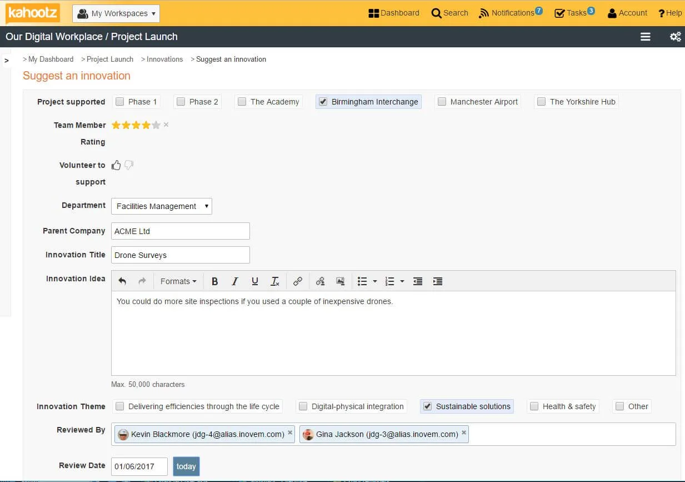
Task: Toggle italic formatting
Action: [235, 281]
